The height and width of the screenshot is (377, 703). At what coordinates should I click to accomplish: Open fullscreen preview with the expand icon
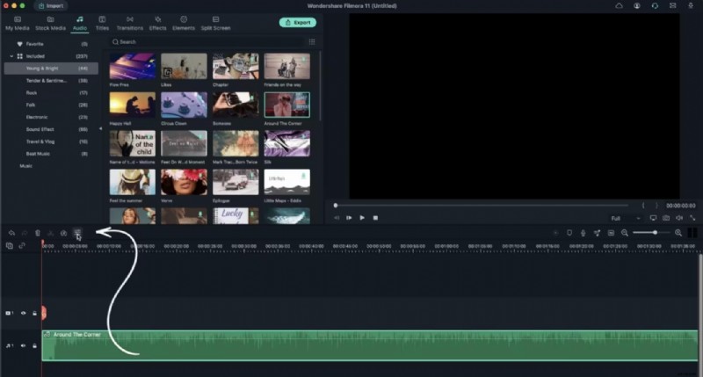(x=692, y=218)
